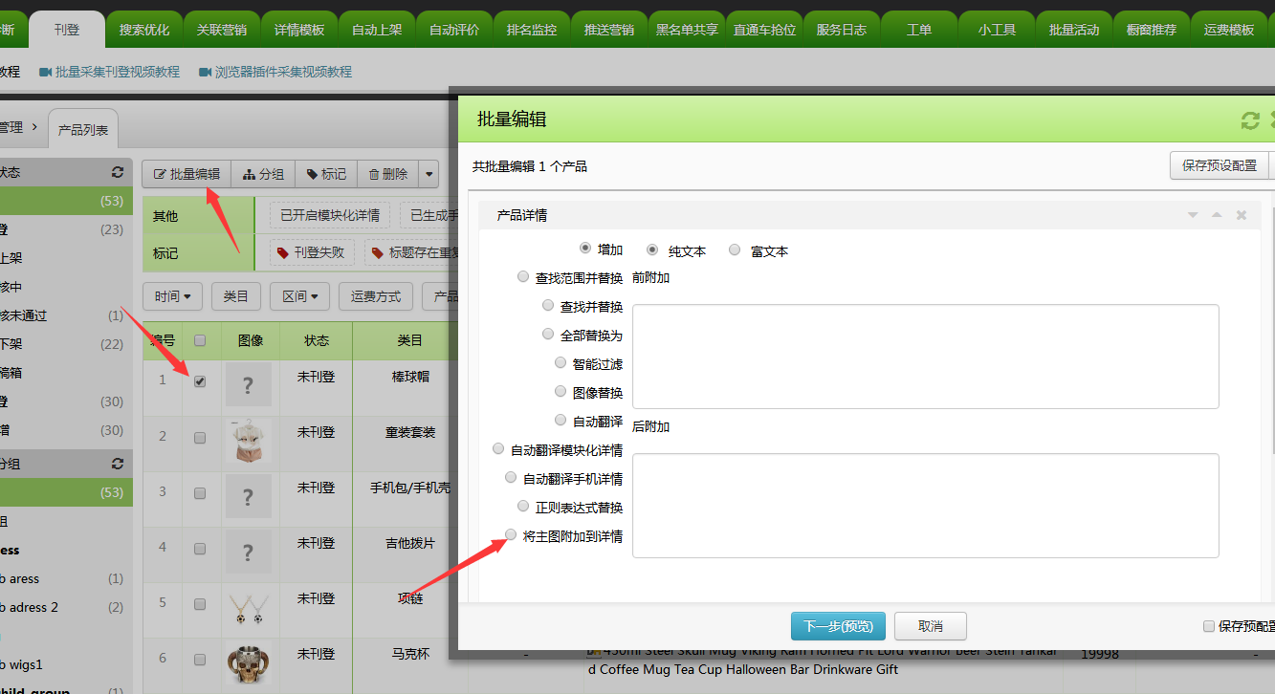Tick the select-all checkbox in table header

pos(200,340)
